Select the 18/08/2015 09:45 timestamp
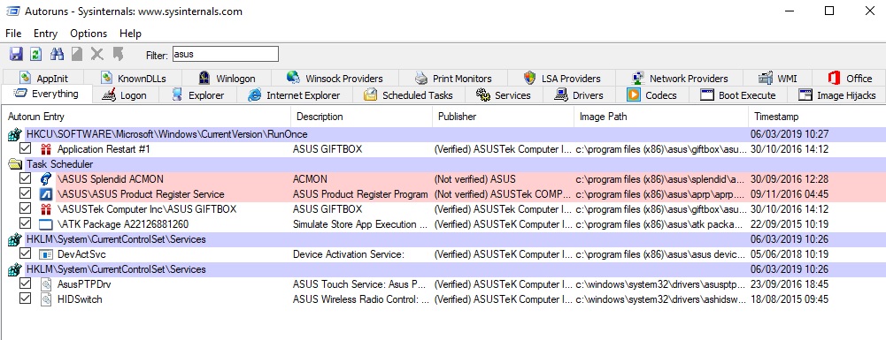Viewport: 886px width, 340px height. tap(790, 299)
